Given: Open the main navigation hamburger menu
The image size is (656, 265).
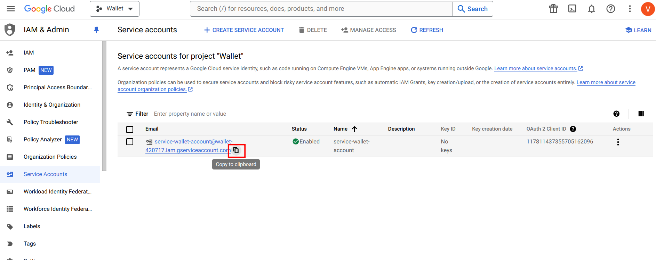Looking at the screenshot, I should coord(11,9).
